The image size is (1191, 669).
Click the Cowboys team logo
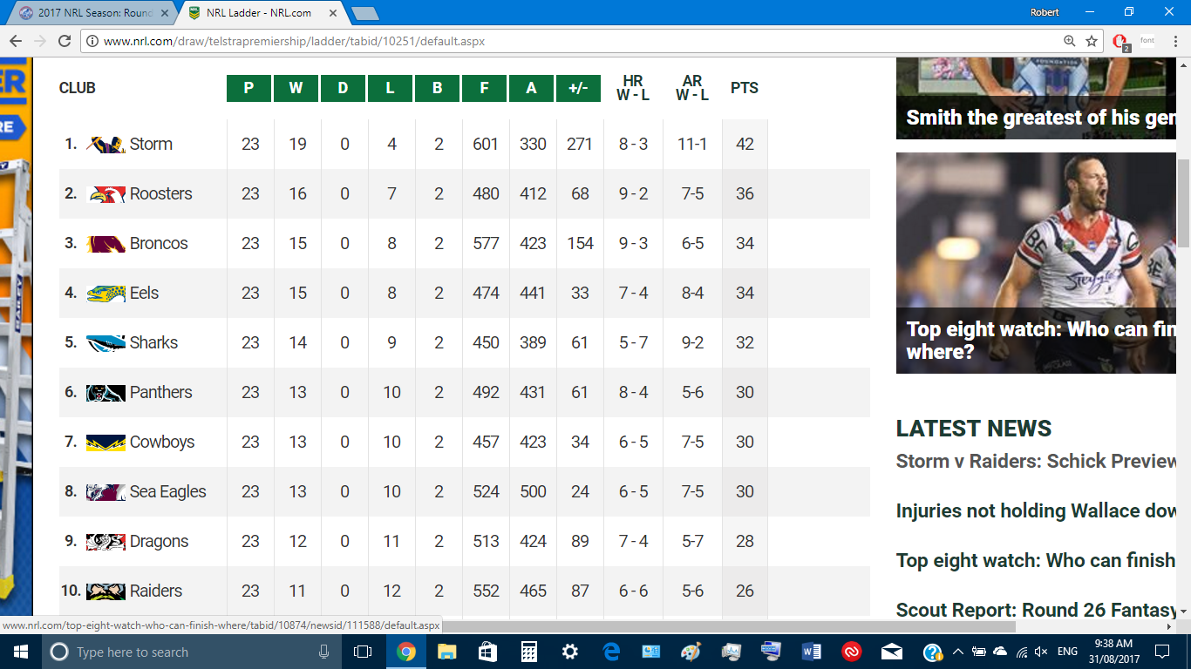click(x=106, y=443)
